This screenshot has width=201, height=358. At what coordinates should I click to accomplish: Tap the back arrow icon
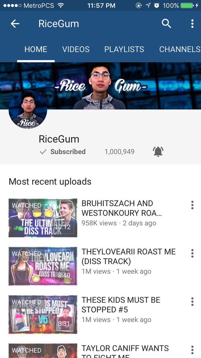point(15,23)
